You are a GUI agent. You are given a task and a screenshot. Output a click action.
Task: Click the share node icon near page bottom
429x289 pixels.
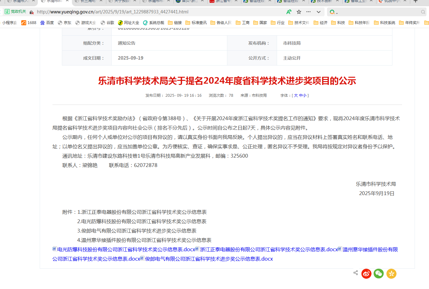355,273
